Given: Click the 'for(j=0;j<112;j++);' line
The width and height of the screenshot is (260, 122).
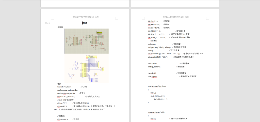Looking at the screenshot, I should click(160, 99).
